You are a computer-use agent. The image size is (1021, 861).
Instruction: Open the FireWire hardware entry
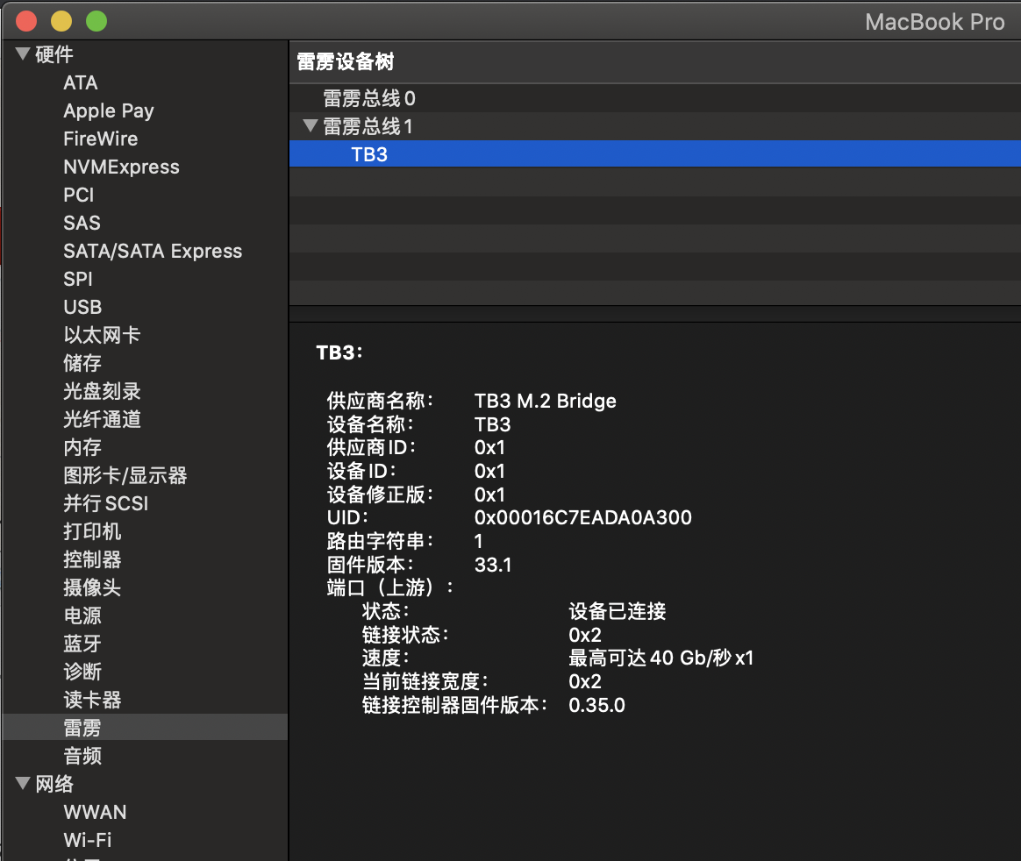[x=100, y=139]
